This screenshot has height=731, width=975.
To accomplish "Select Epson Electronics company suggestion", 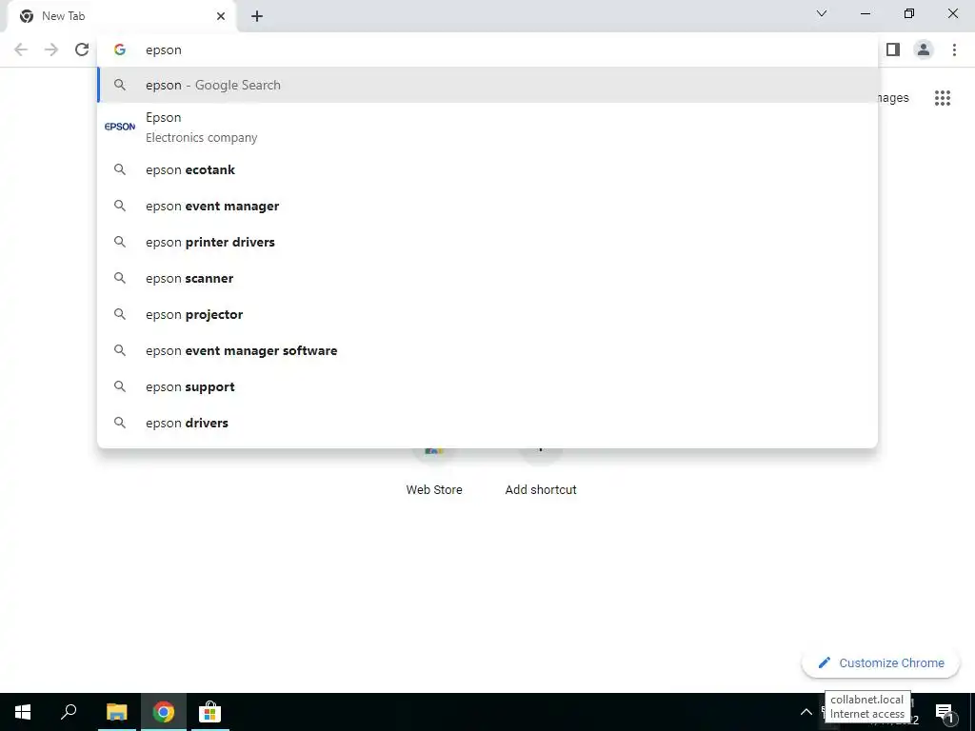I will (x=487, y=128).
